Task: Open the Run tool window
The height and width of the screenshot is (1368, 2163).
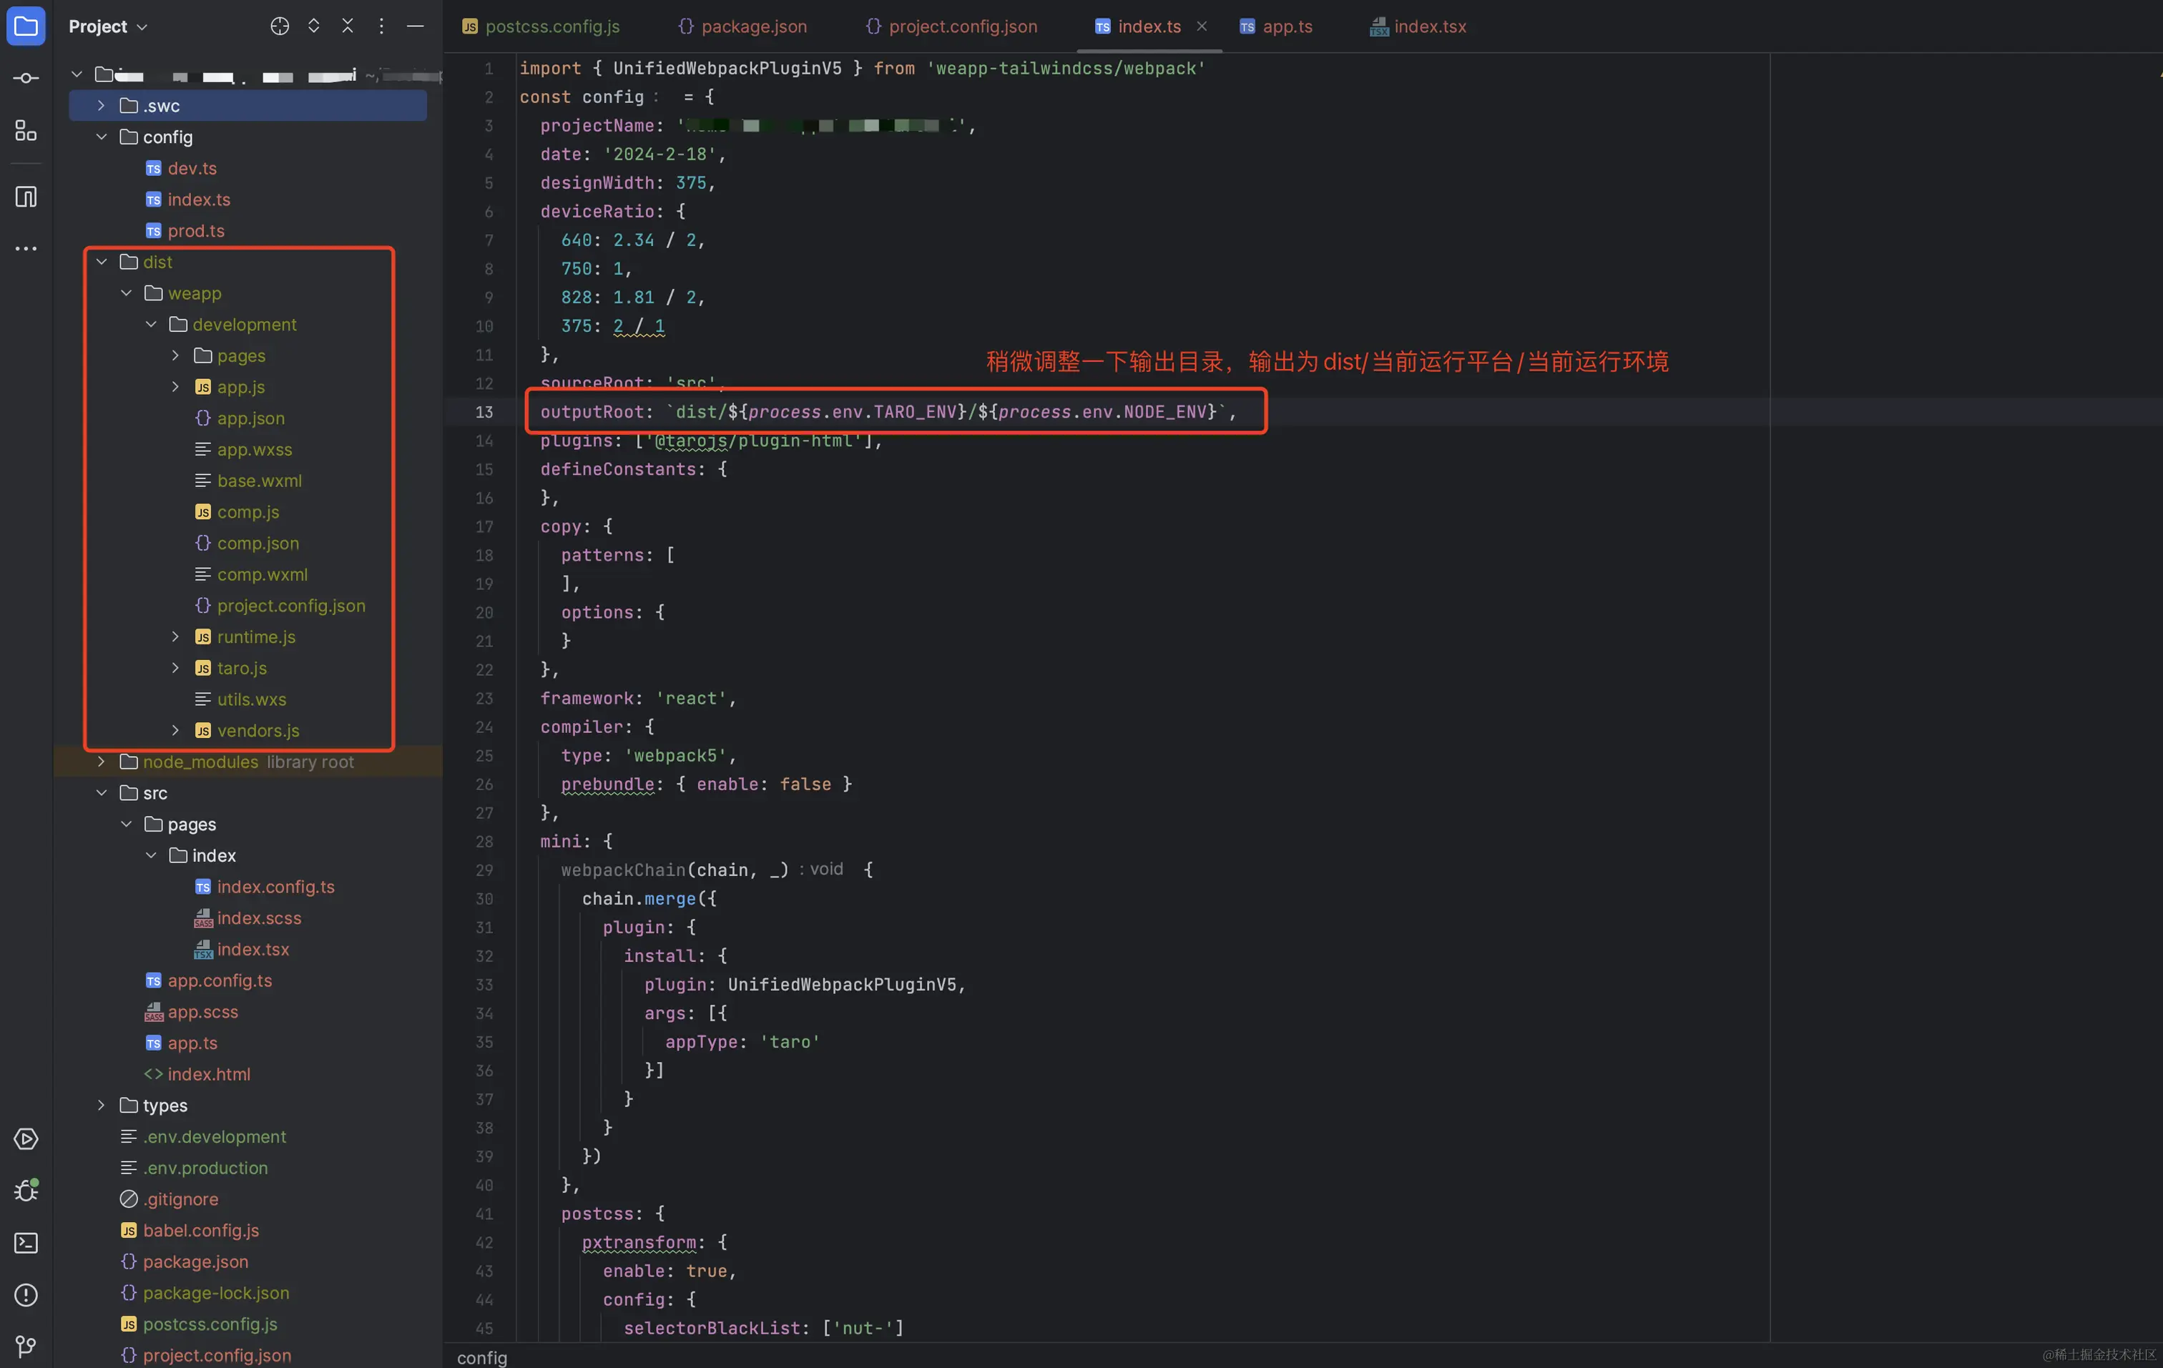Action: (x=25, y=1139)
